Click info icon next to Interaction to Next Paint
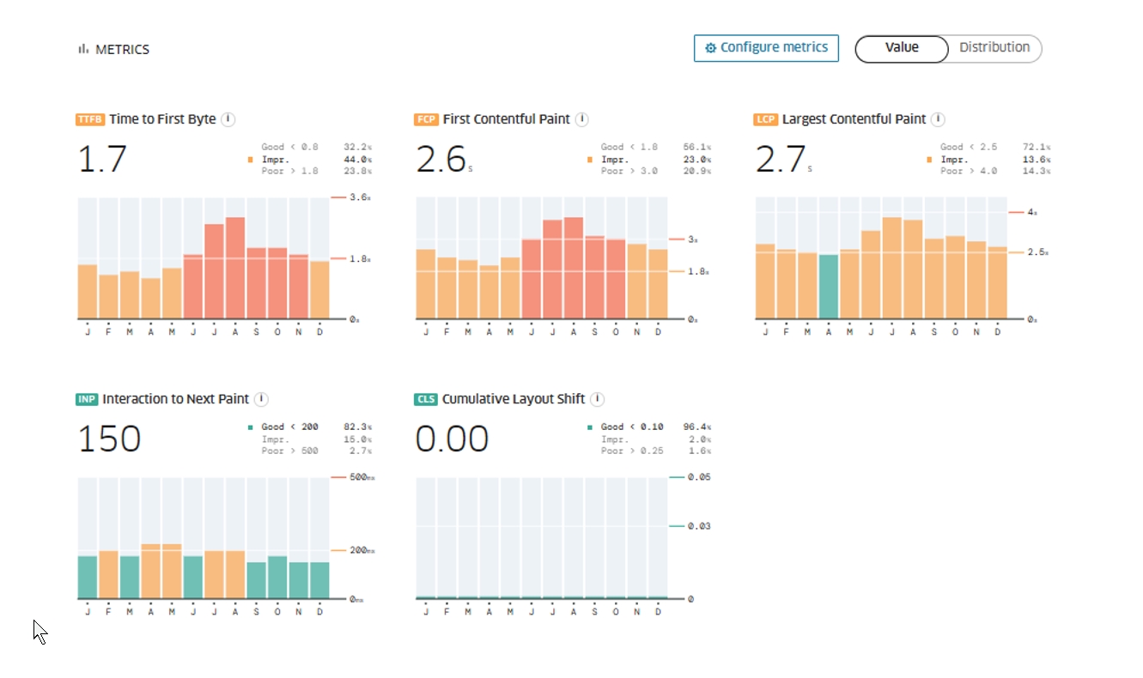This screenshot has width=1143, height=678. 261,399
